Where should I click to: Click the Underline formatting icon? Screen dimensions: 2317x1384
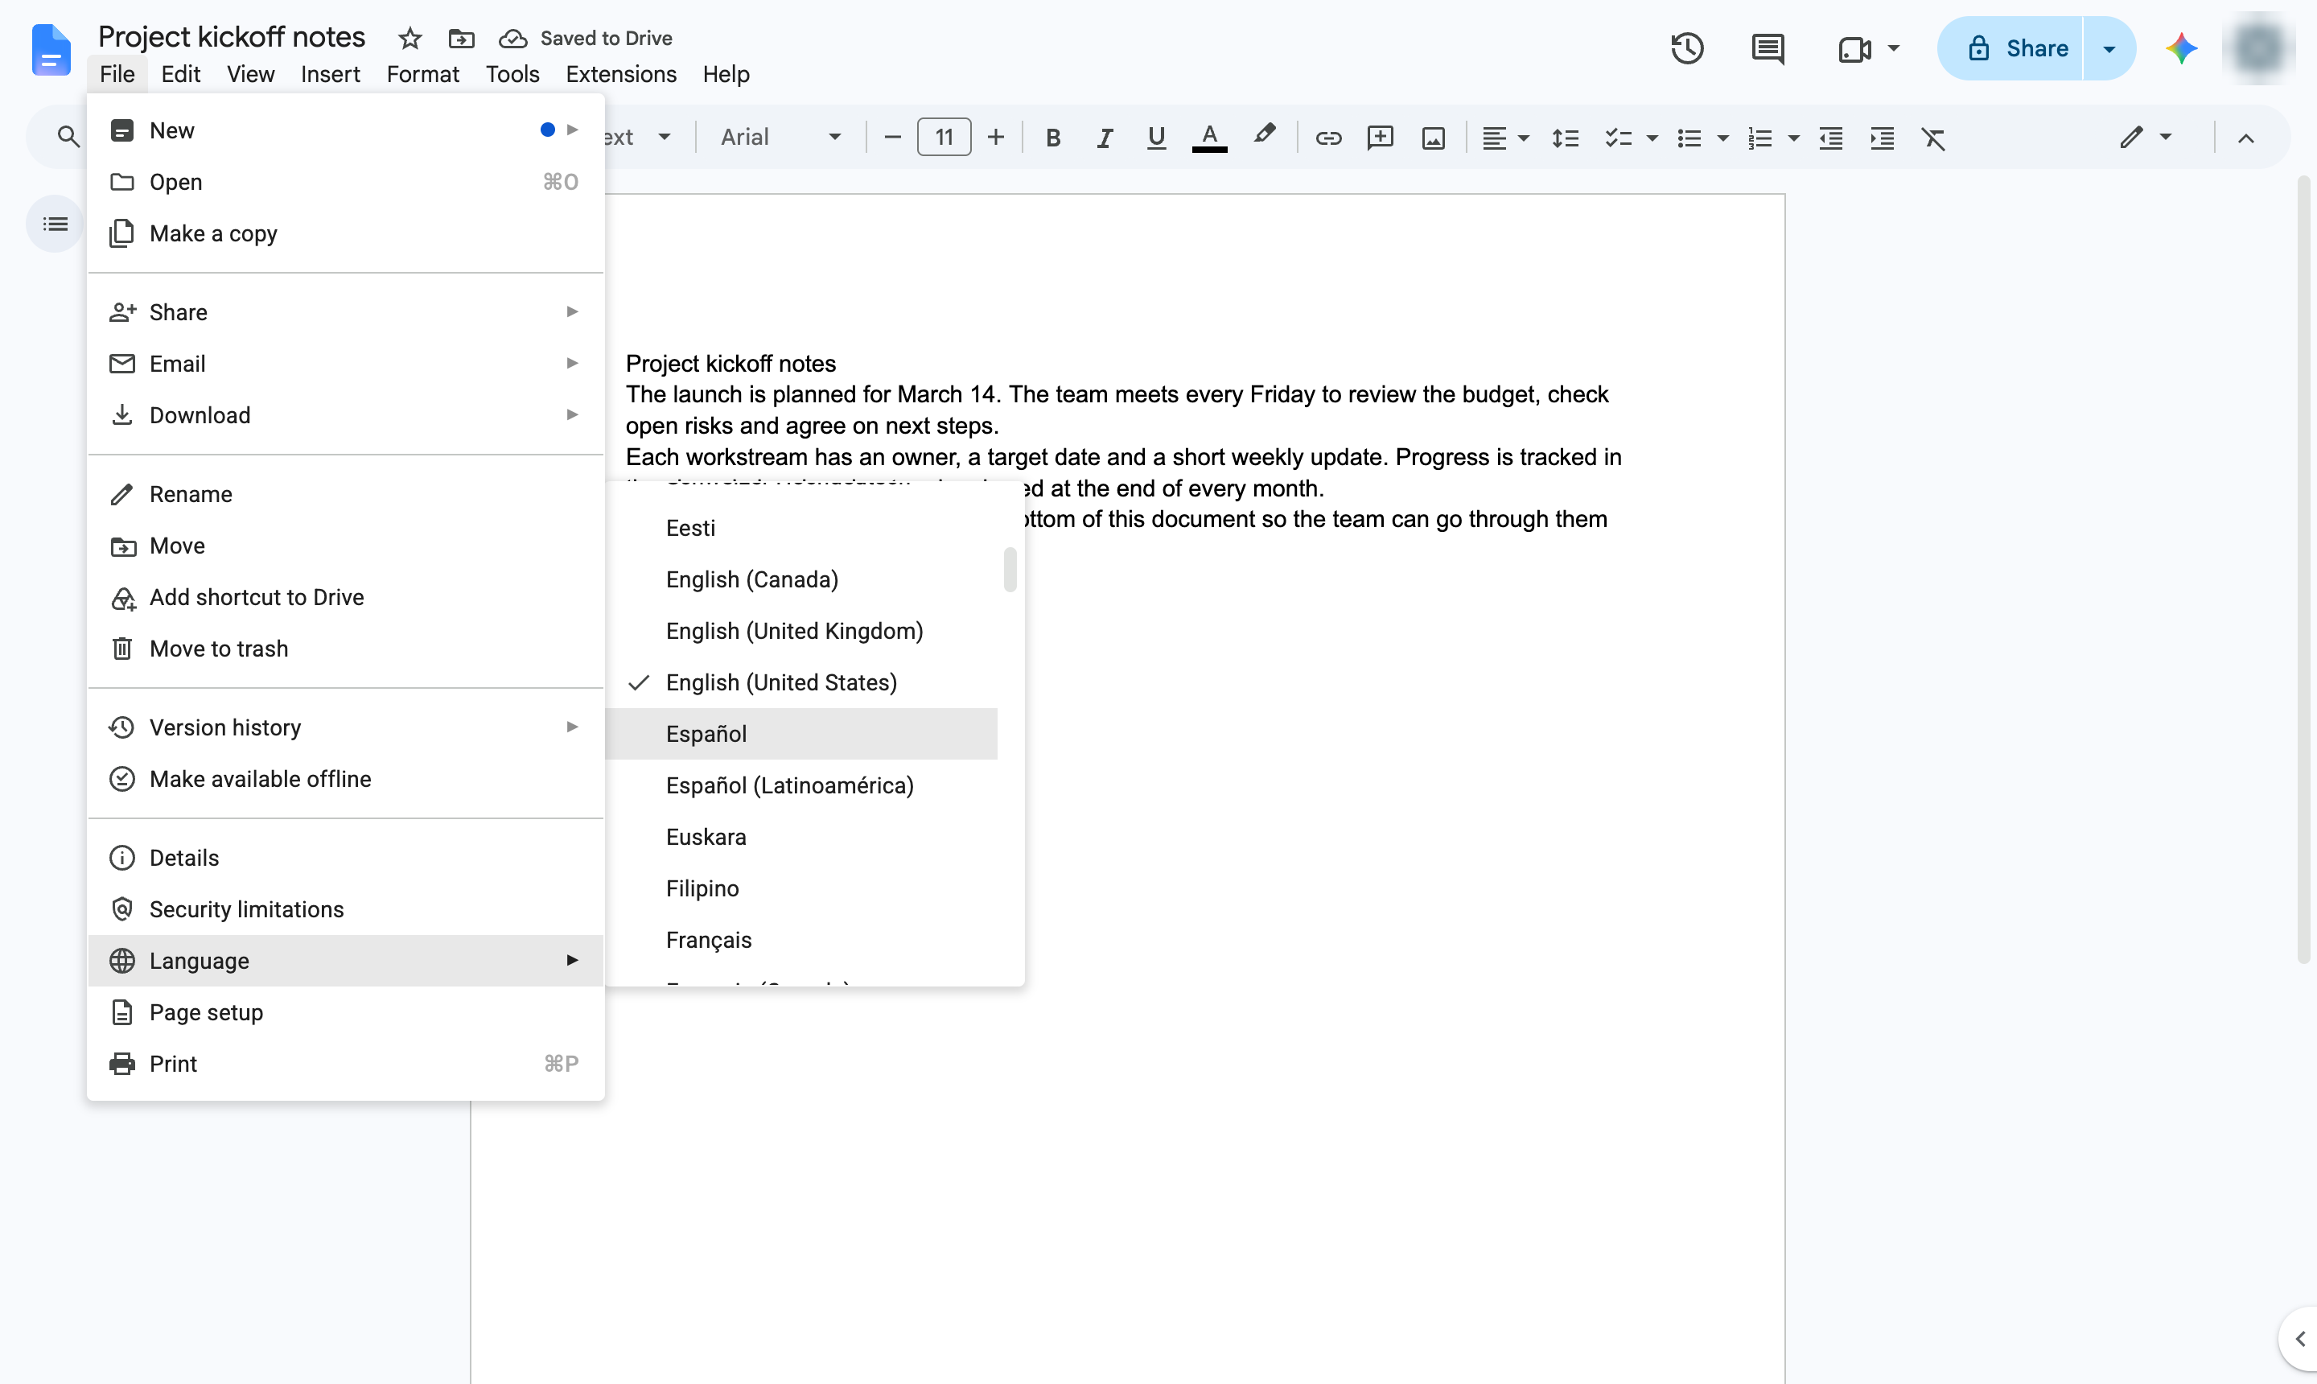[1156, 138]
